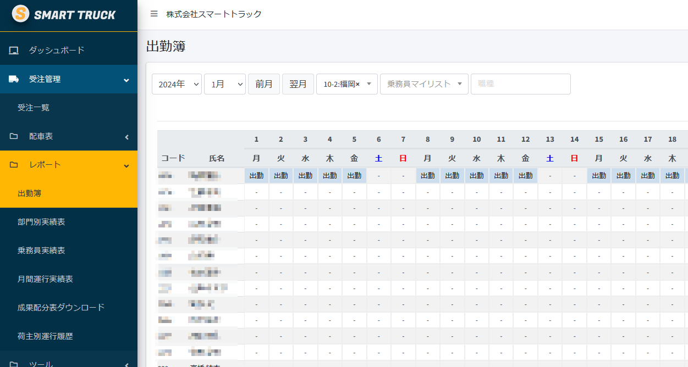Click the dashboard laptop icon

(x=14, y=51)
